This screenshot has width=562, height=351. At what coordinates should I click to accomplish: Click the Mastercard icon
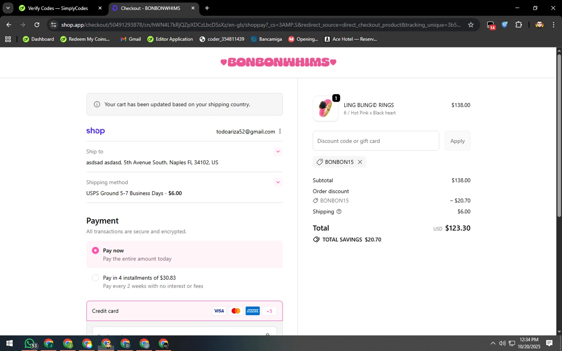tap(236, 311)
